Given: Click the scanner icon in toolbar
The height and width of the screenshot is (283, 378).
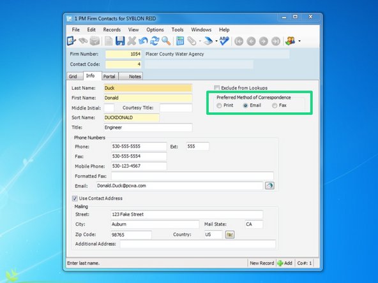Looking at the screenshot, I should [208, 41].
